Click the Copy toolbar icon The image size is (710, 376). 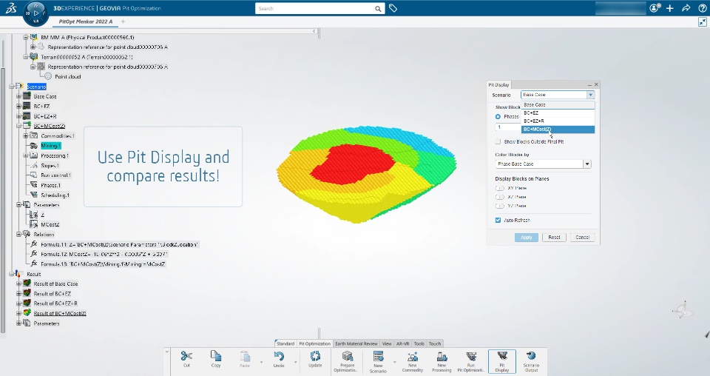216,356
